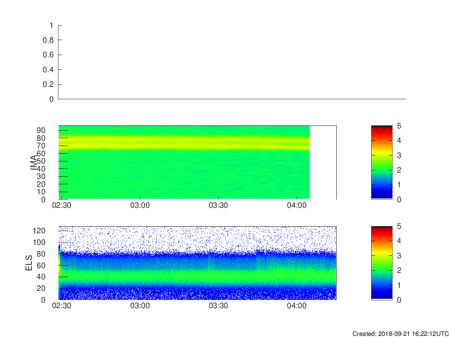Click the 3 label on IMA colorbar
Viewport: 449px width, 337px height.
point(399,155)
